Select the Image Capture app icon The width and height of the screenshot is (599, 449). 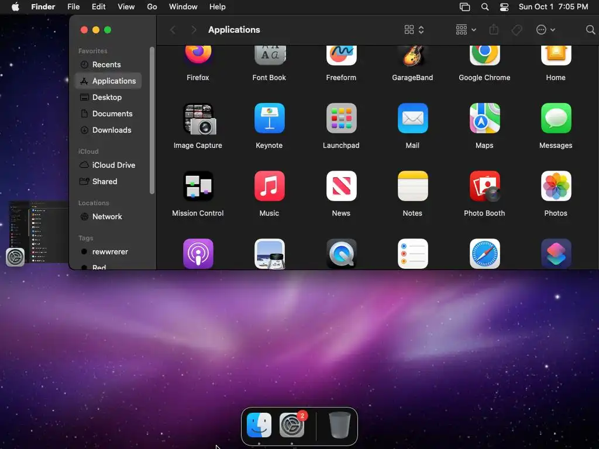(199, 119)
